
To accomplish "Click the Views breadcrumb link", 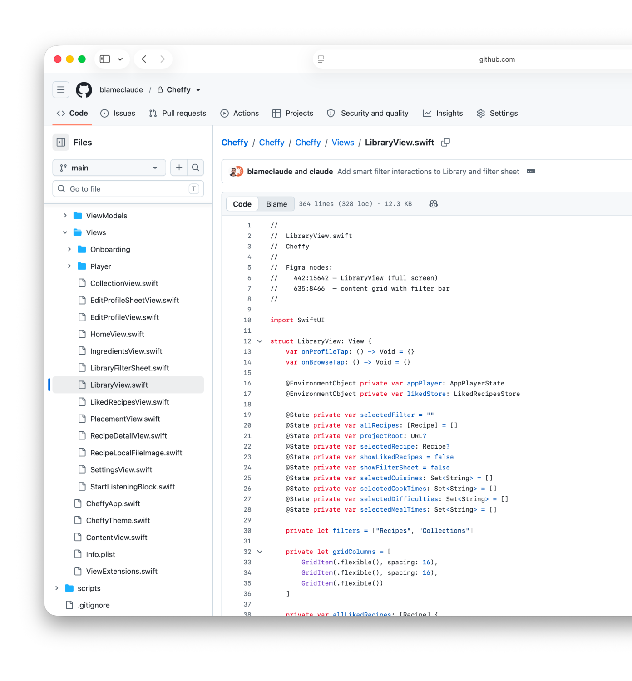I will [x=343, y=143].
